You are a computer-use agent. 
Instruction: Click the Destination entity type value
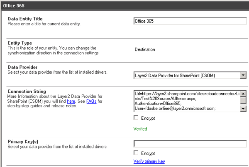click(x=145, y=50)
